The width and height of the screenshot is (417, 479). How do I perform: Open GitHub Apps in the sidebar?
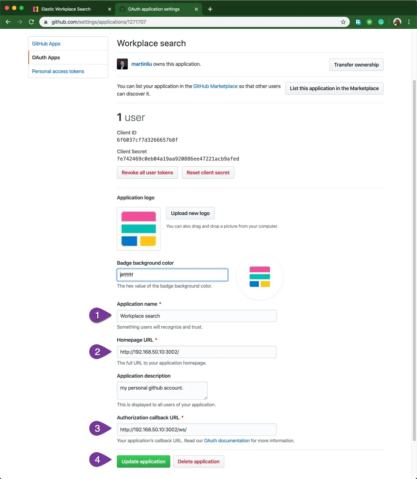click(x=46, y=44)
